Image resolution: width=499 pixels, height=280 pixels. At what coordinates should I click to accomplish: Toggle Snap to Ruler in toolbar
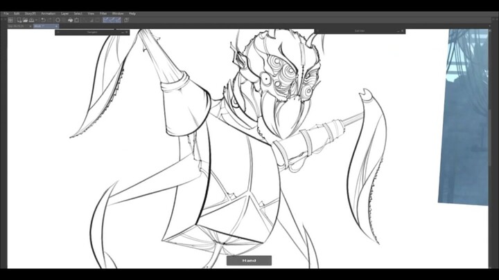(106, 20)
